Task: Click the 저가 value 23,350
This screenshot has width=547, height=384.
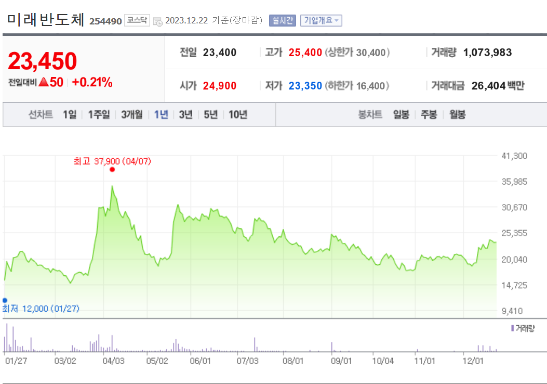Action: (305, 86)
